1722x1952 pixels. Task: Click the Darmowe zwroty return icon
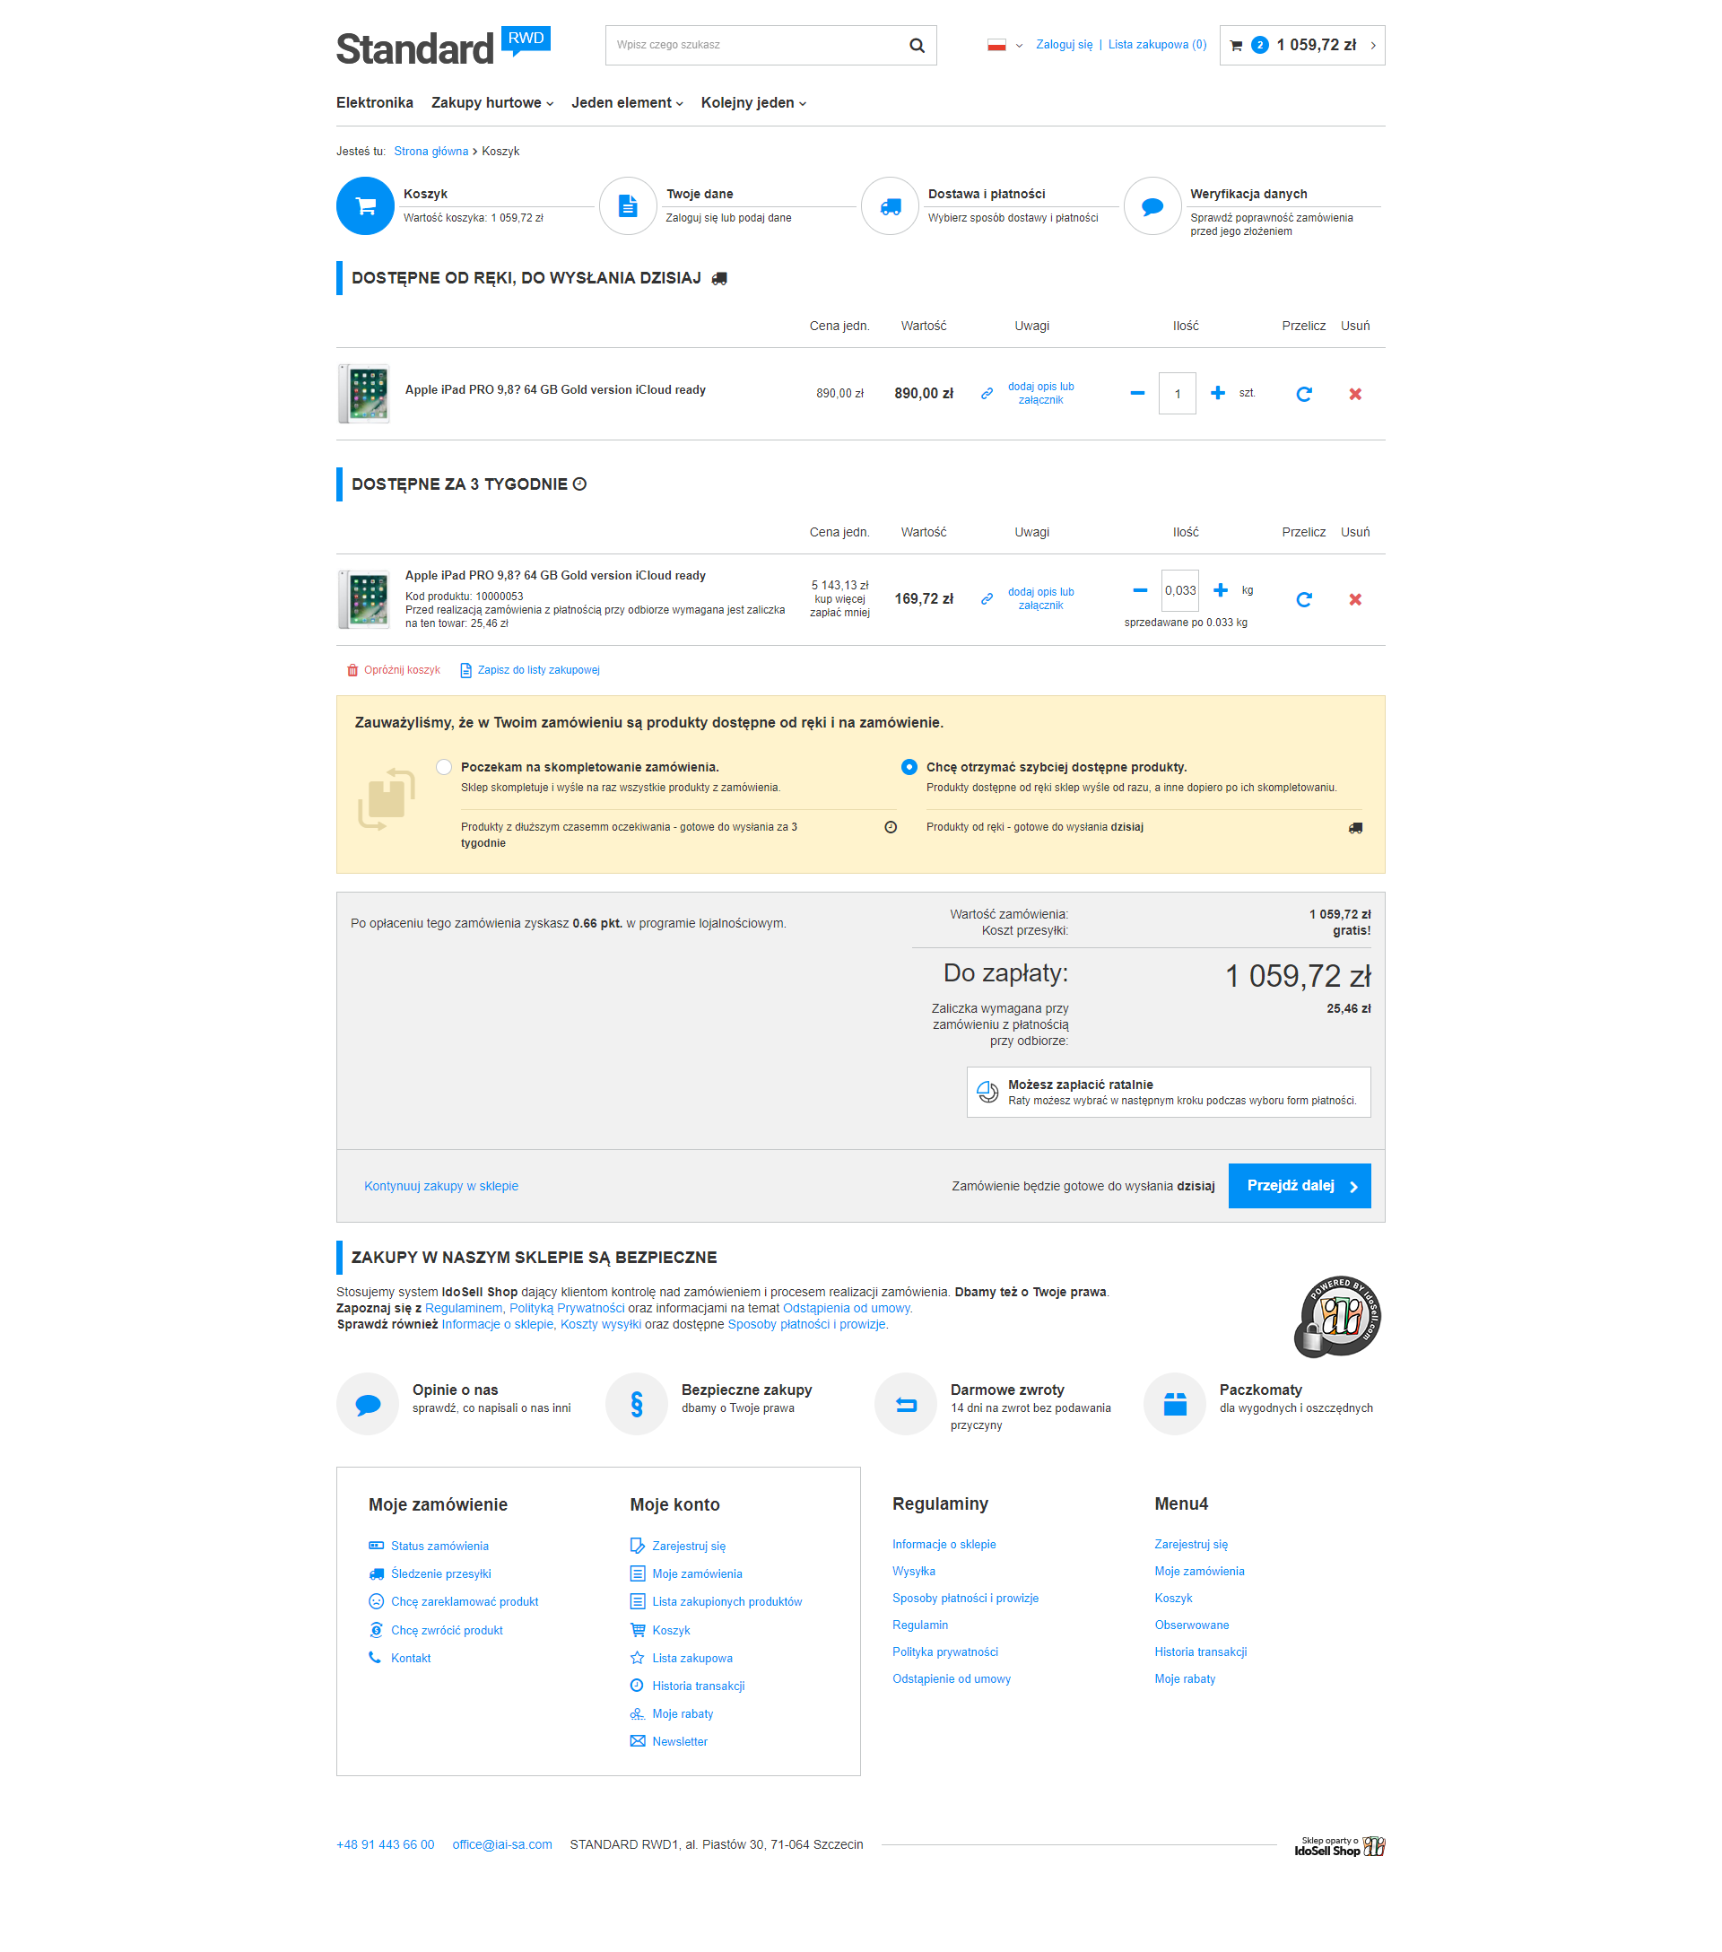point(906,1404)
